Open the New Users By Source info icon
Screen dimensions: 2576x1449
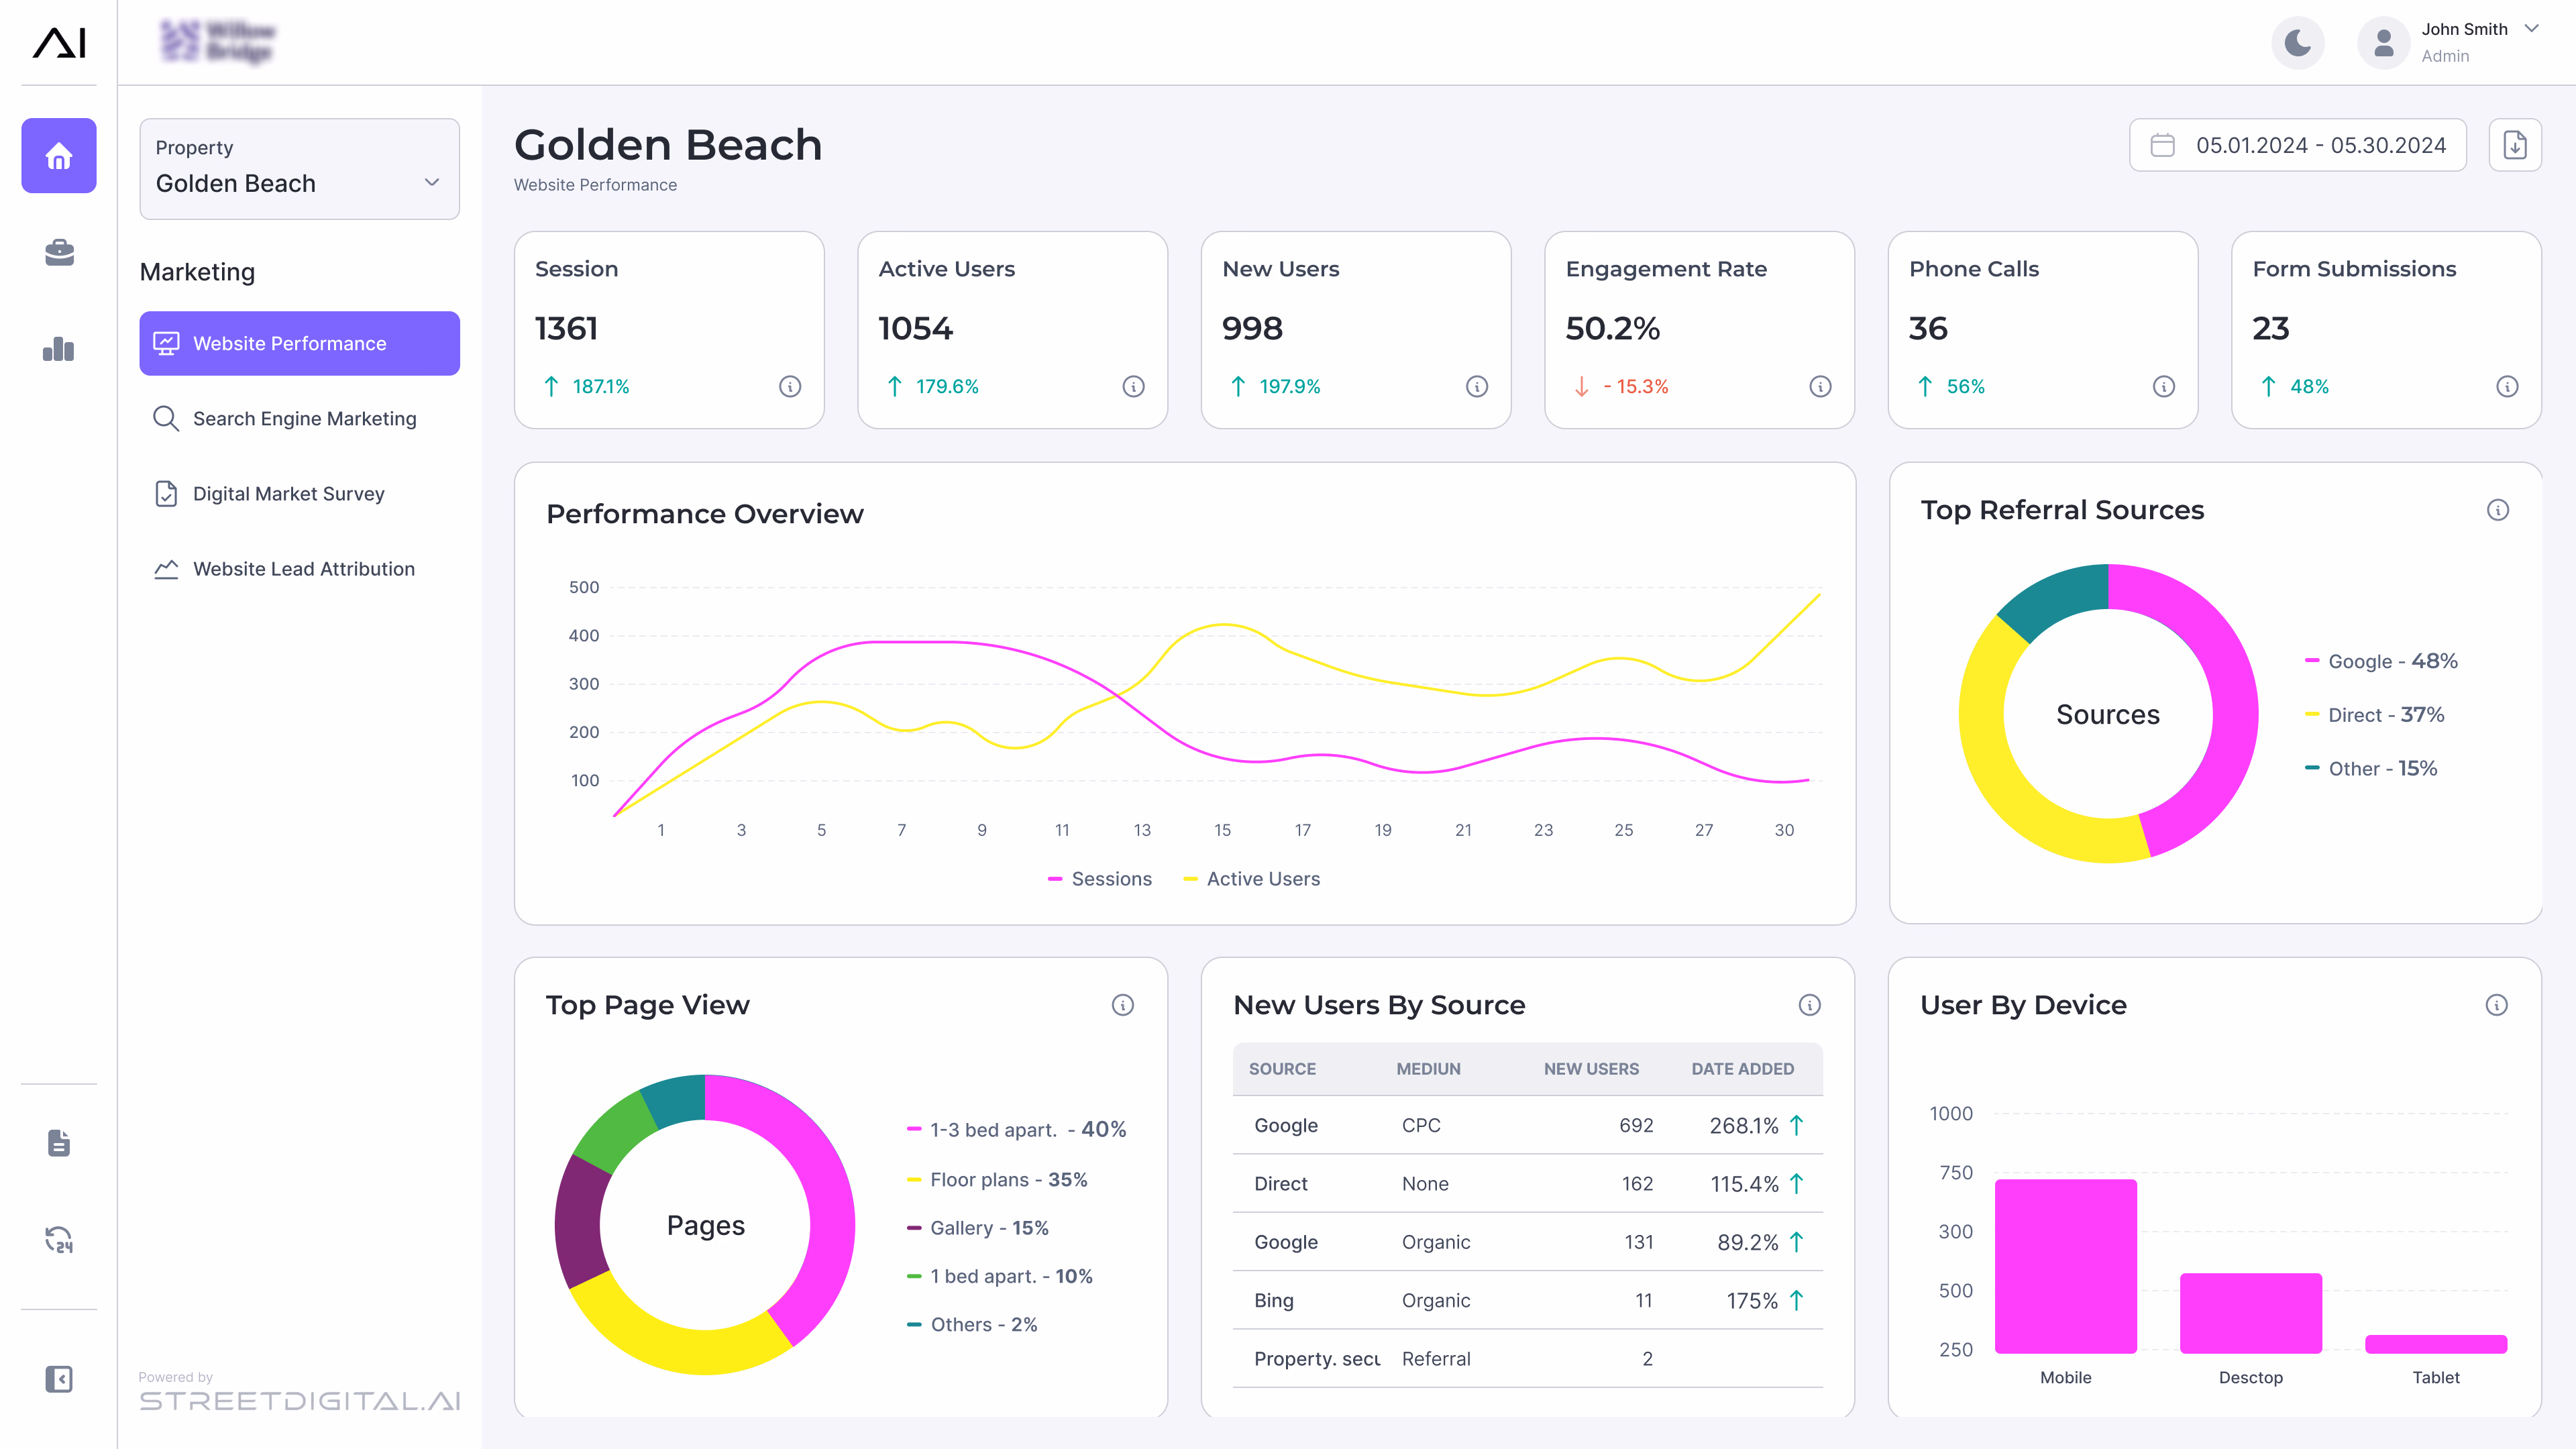(x=1810, y=1005)
